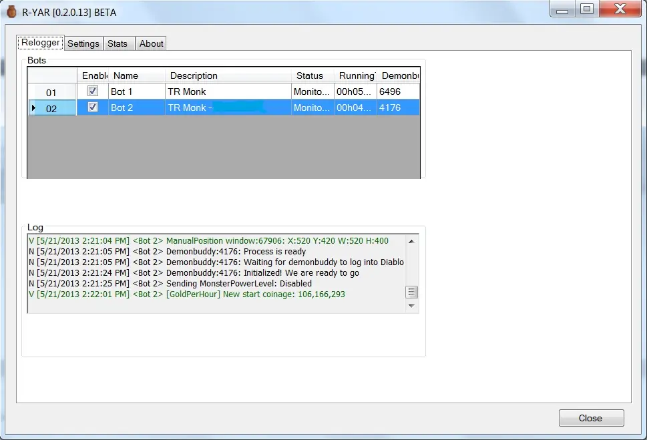The width and height of the screenshot is (647, 440).
Task: Close the window with the red X
Action: [620, 9]
